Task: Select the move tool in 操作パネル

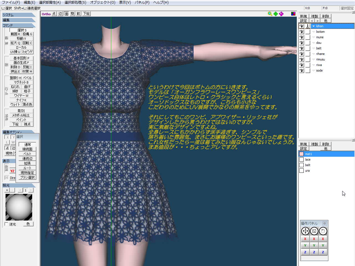Action: click(305, 231)
